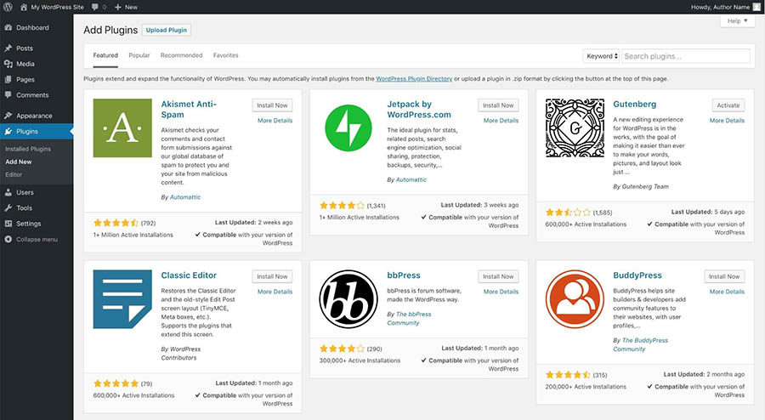
Task: Open Installed Plugins submenu item
Action: point(28,149)
